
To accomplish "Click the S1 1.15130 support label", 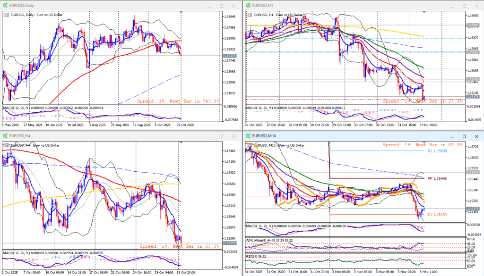I will [437, 215].
